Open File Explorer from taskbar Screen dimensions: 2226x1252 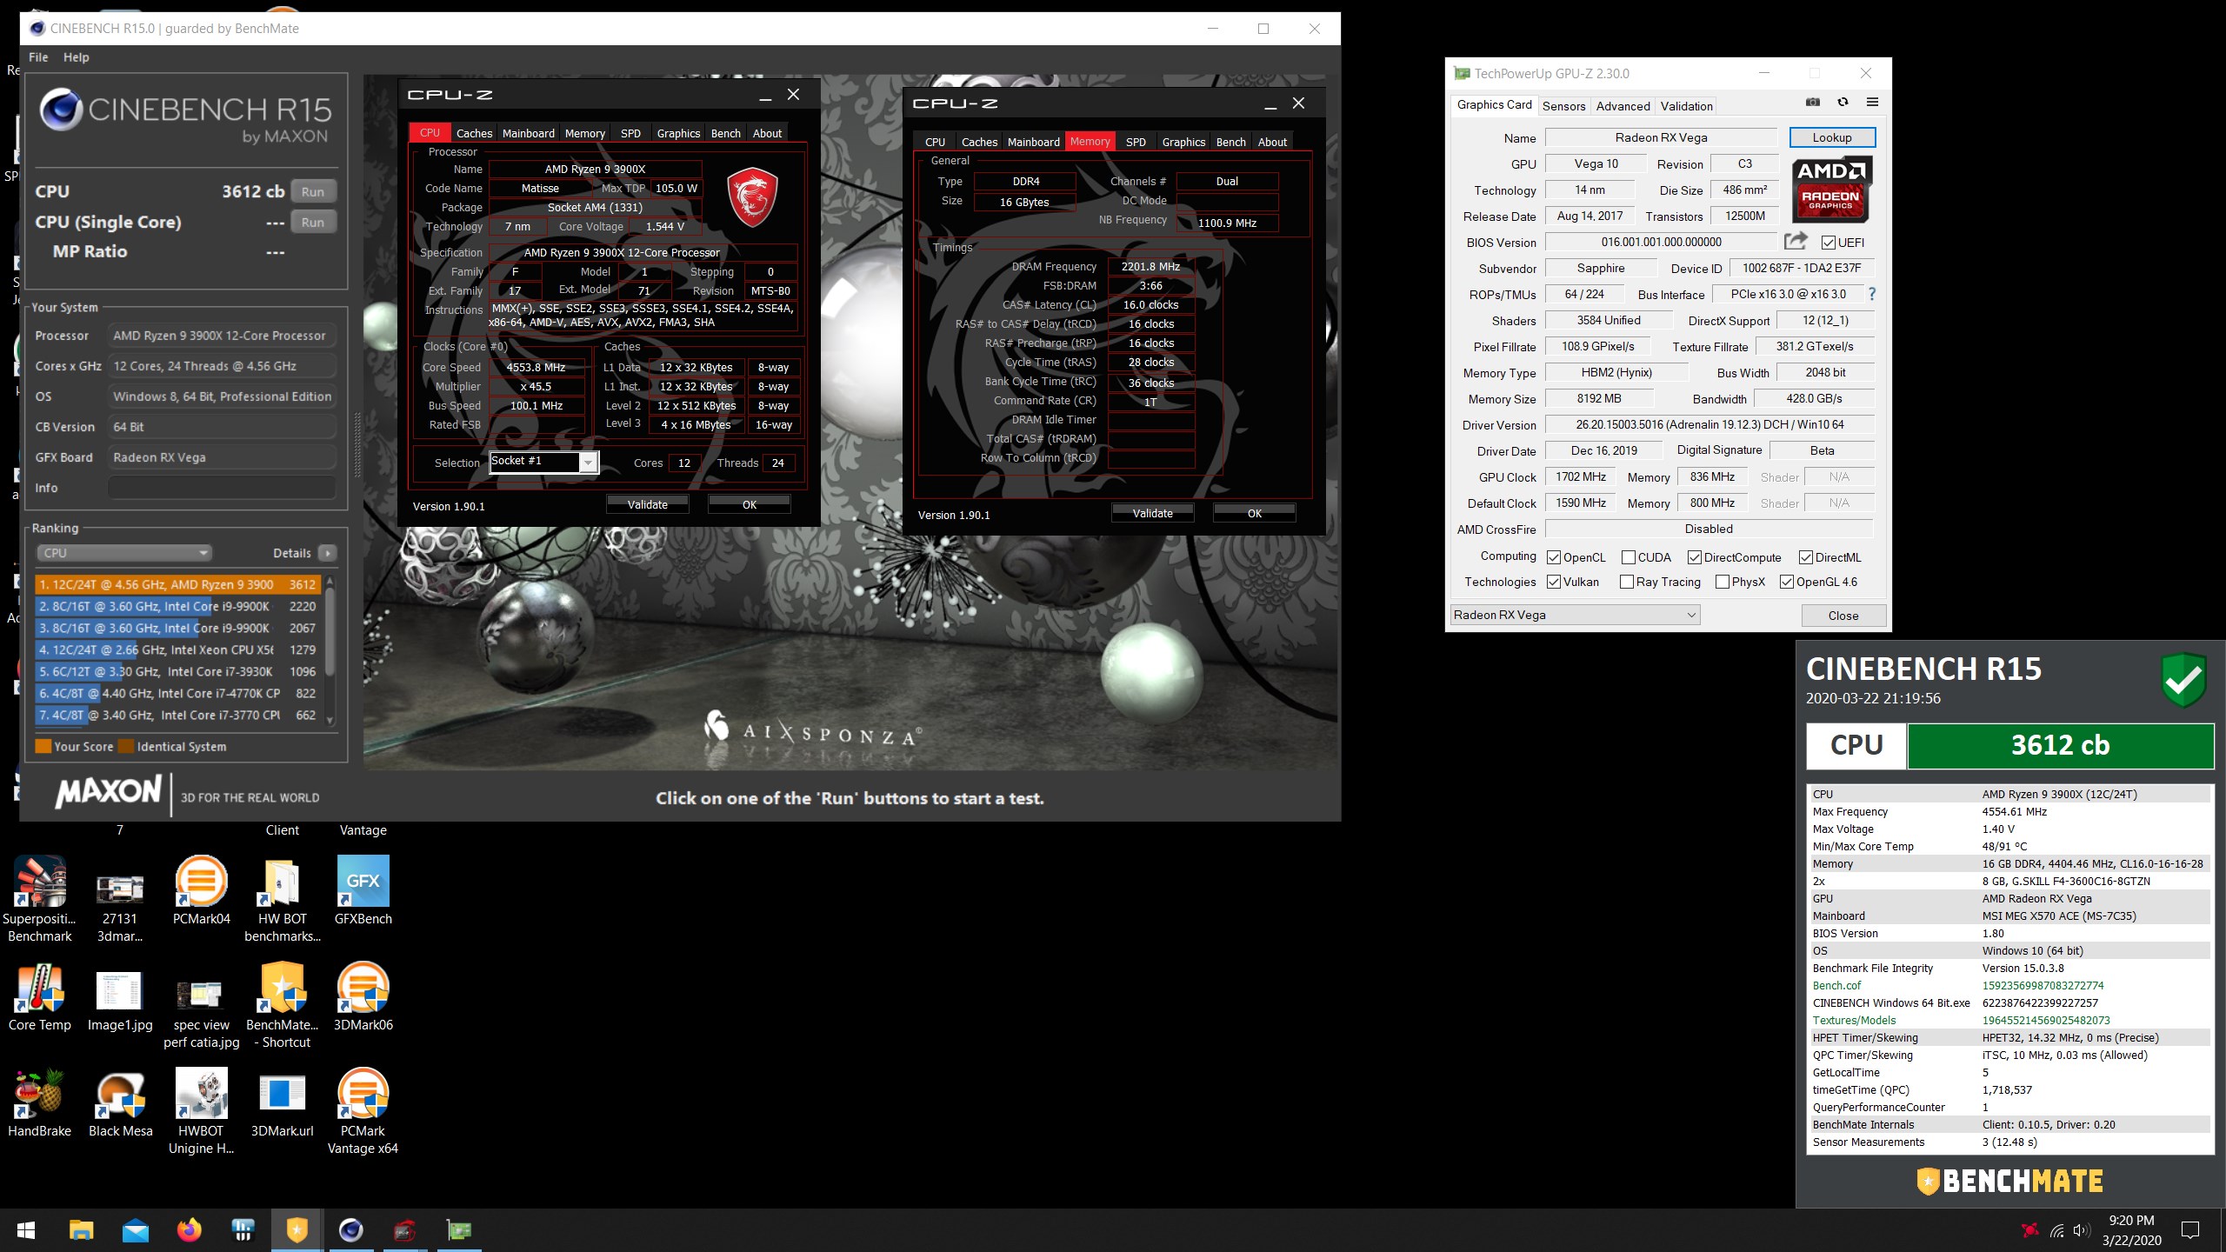click(x=81, y=1229)
